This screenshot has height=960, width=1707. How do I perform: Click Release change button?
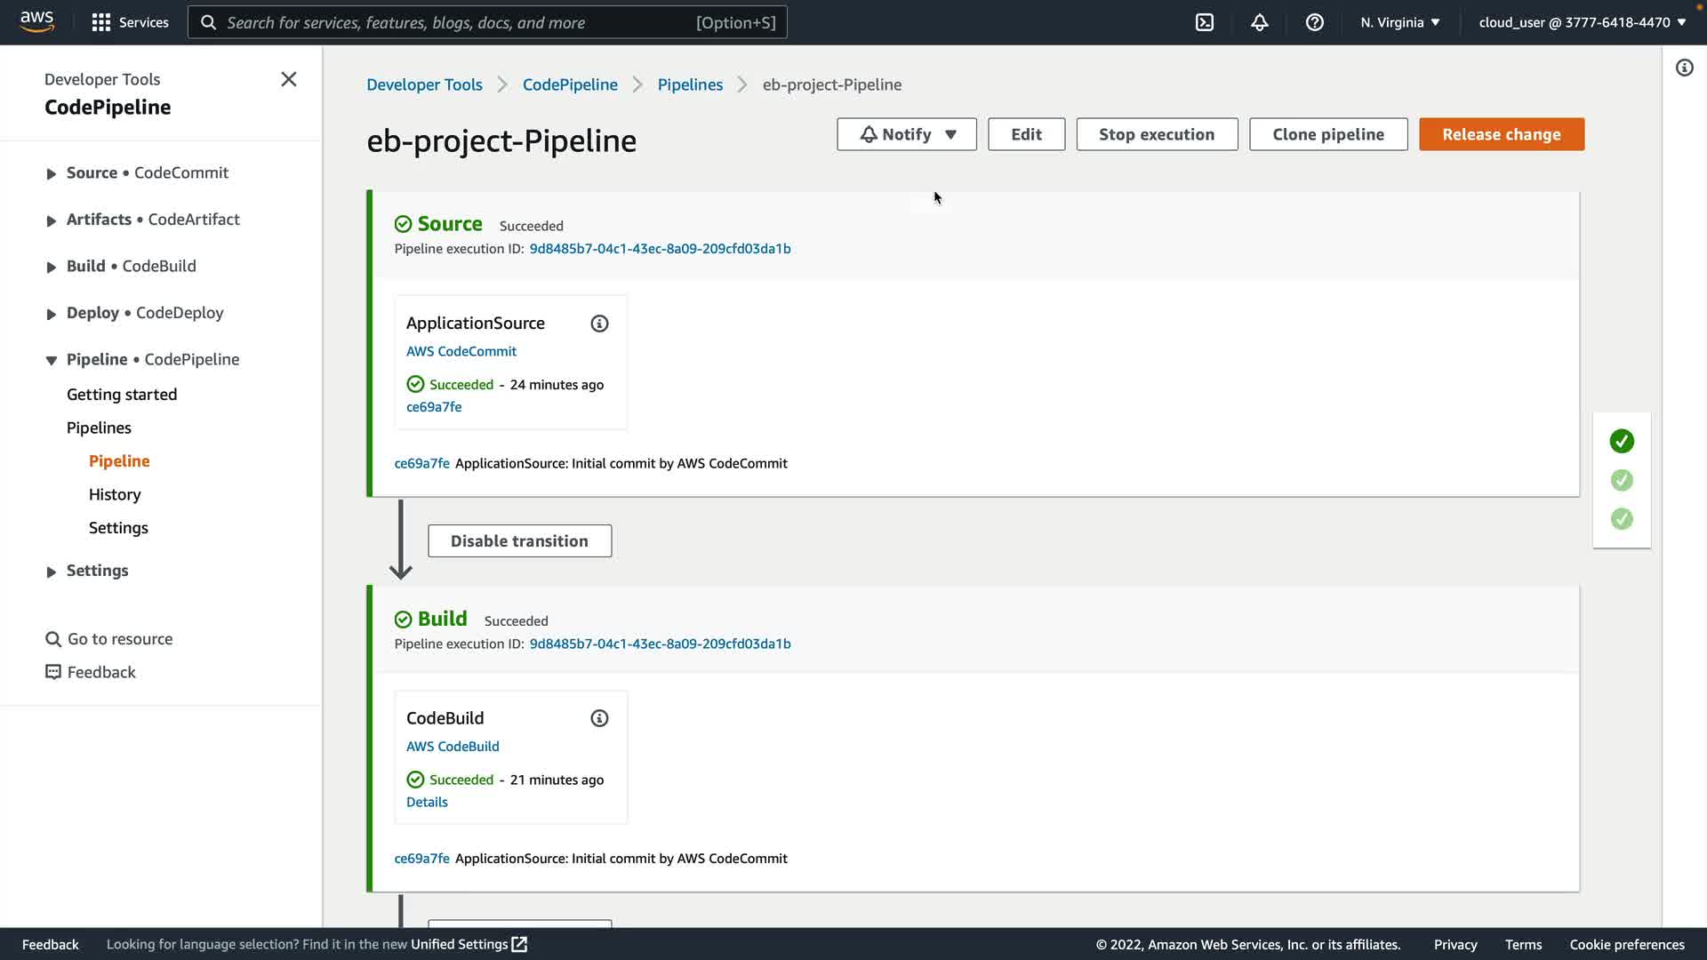1501,134
